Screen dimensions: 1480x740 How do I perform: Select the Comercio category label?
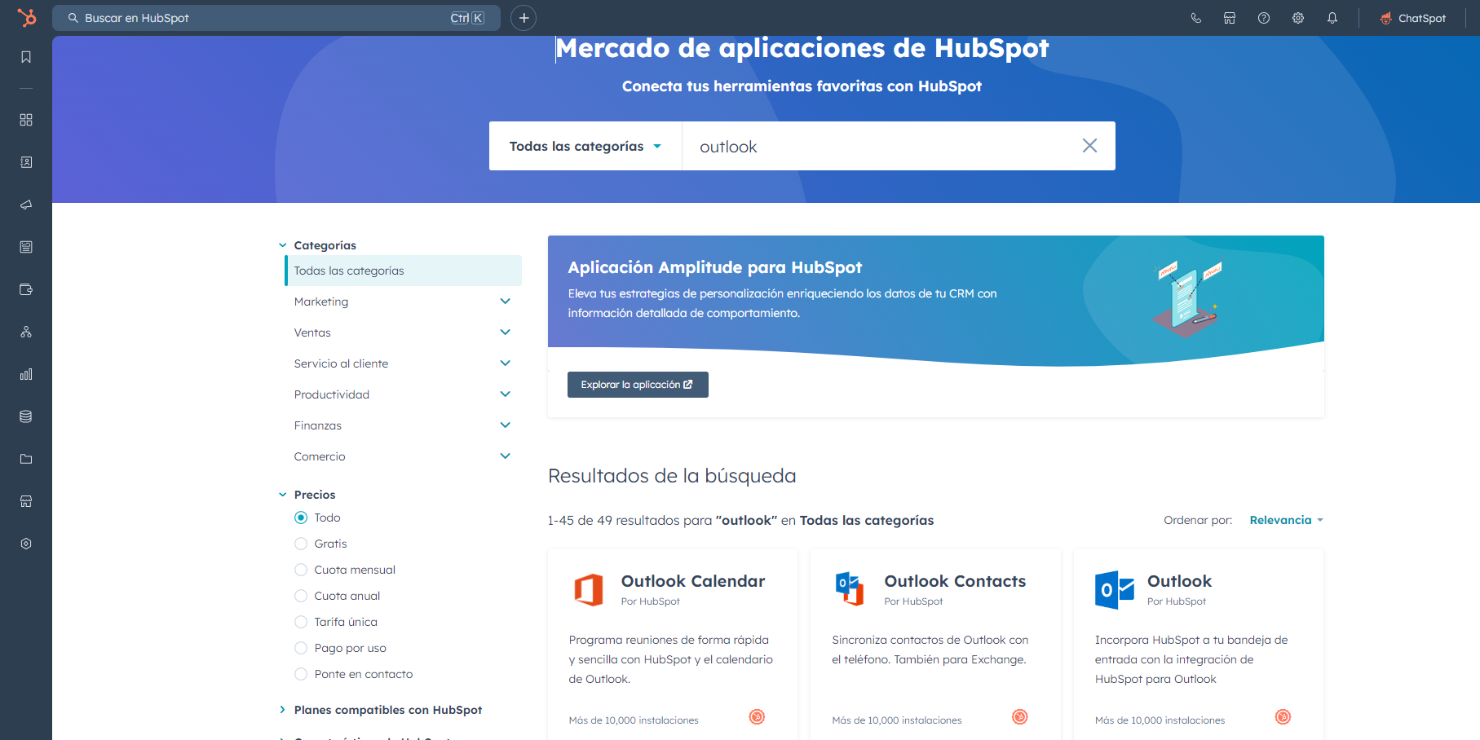point(320,456)
